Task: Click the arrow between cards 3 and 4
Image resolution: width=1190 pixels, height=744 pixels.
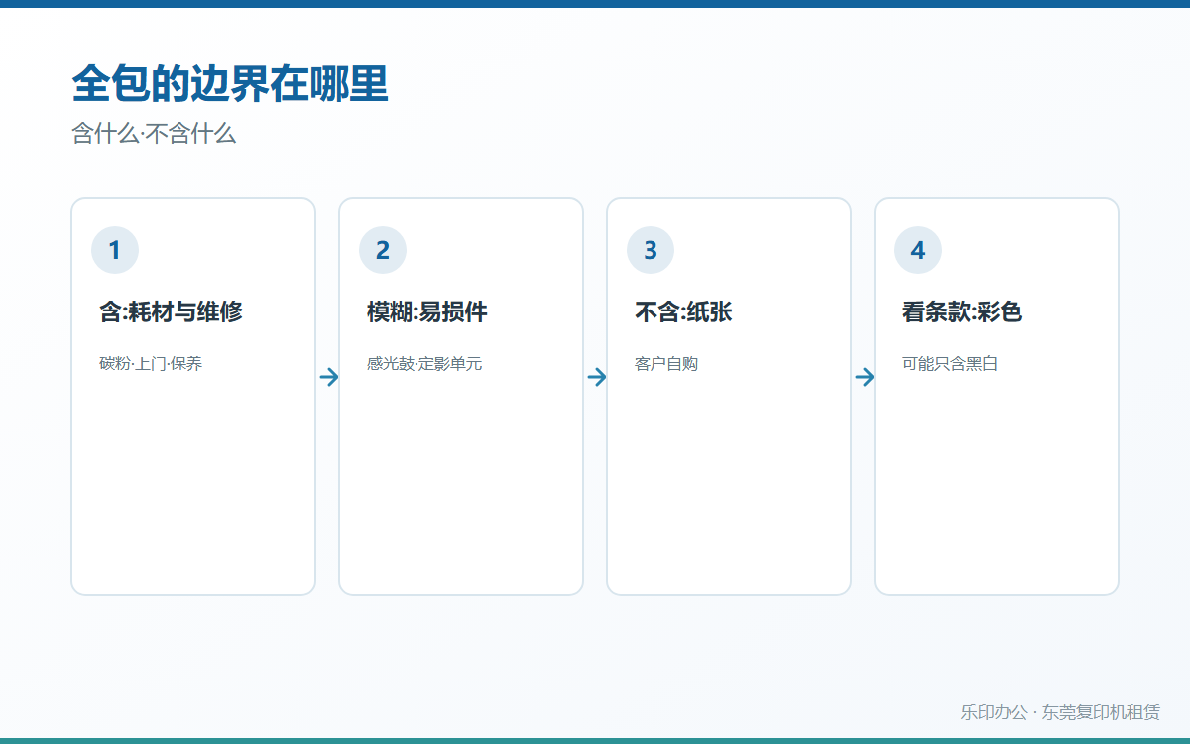Action: (x=865, y=377)
